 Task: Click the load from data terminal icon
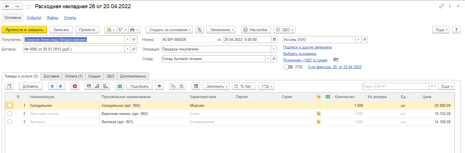(97, 86)
